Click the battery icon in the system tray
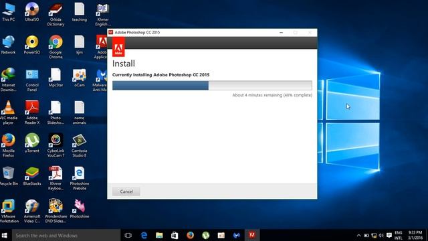Viewport: 428px width, 241px height. click(x=366, y=235)
